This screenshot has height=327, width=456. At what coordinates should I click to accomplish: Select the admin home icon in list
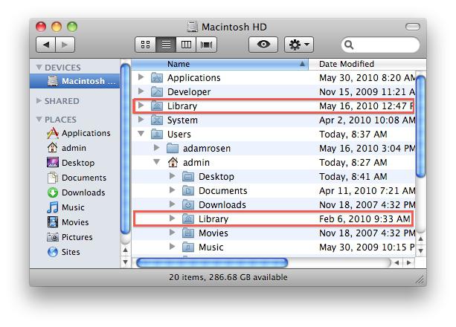(x=173, y=162)
